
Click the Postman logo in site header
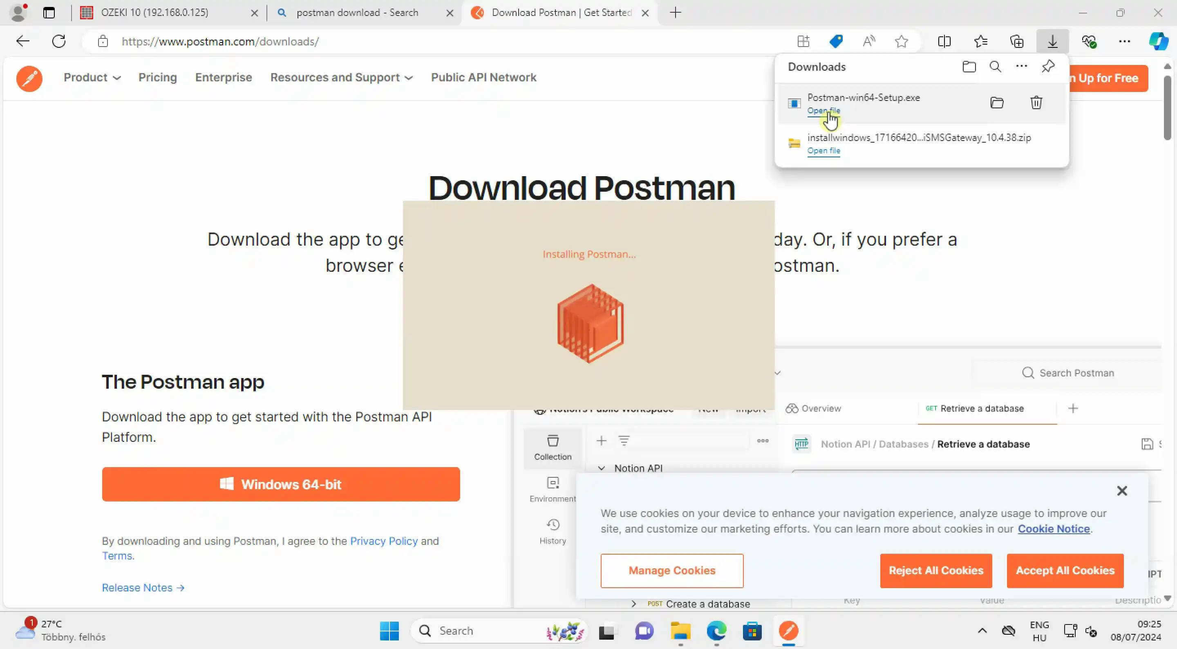[29, 78]
